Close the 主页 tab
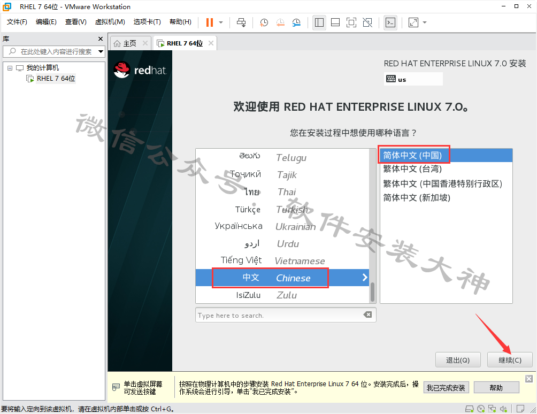 click(x=145, y=43)
